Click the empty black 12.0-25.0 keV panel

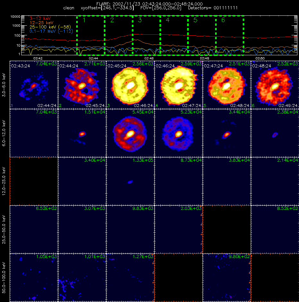pos(34,181)
